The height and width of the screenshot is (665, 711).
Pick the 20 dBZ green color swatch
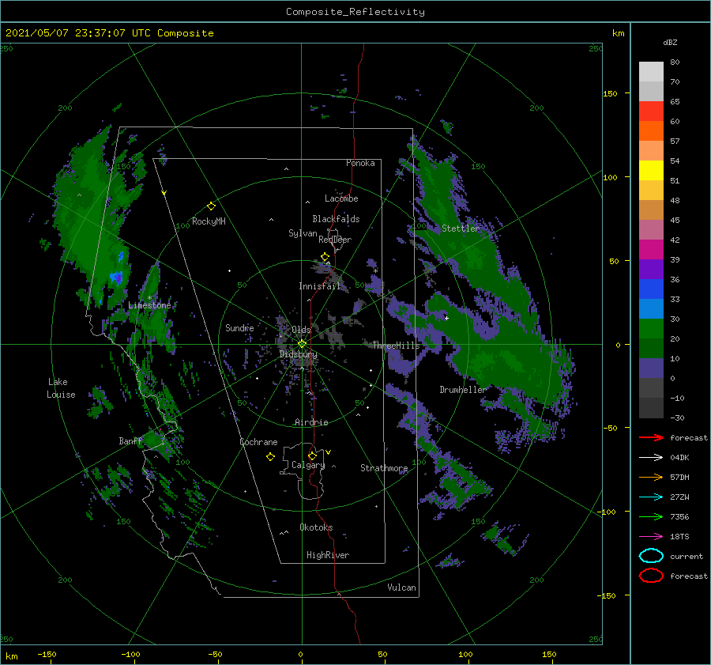(651, 329)
